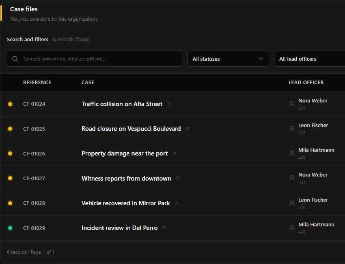This screenshot has width=345, height=264.
Task: Open the All statuses dropdown
Action: pyautogui.click(x=228, y=59)
